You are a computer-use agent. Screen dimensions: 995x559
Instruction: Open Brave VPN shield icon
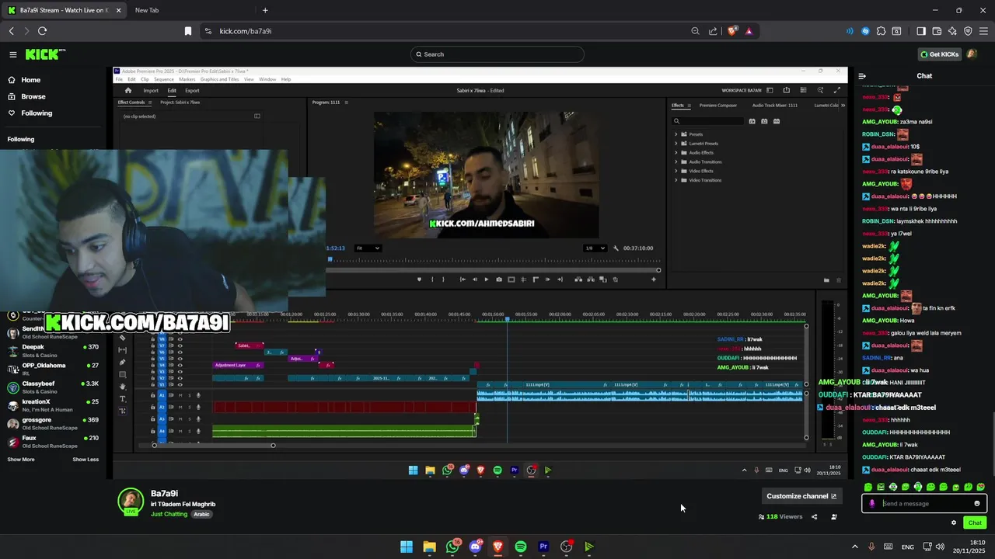[968, 31]
